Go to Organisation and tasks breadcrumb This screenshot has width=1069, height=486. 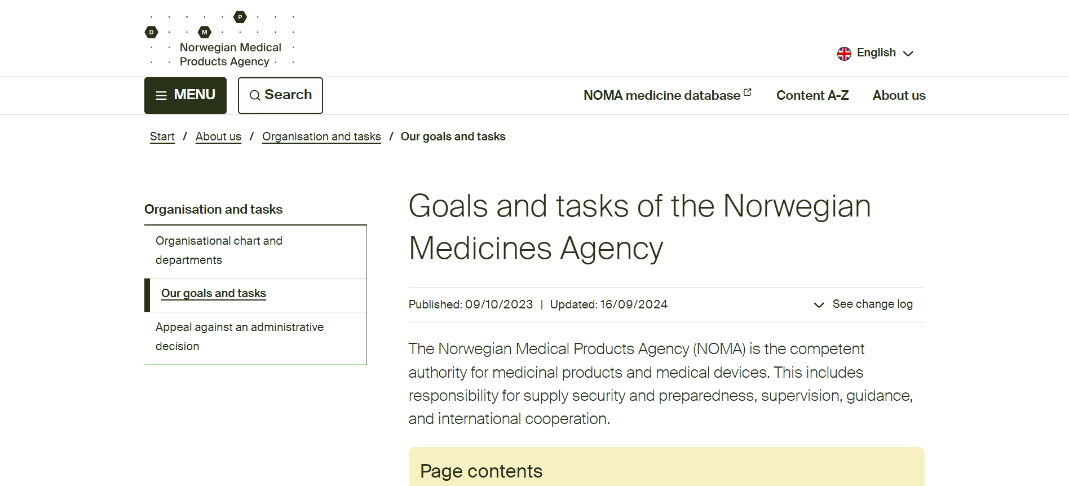click(x=321, y=137)
